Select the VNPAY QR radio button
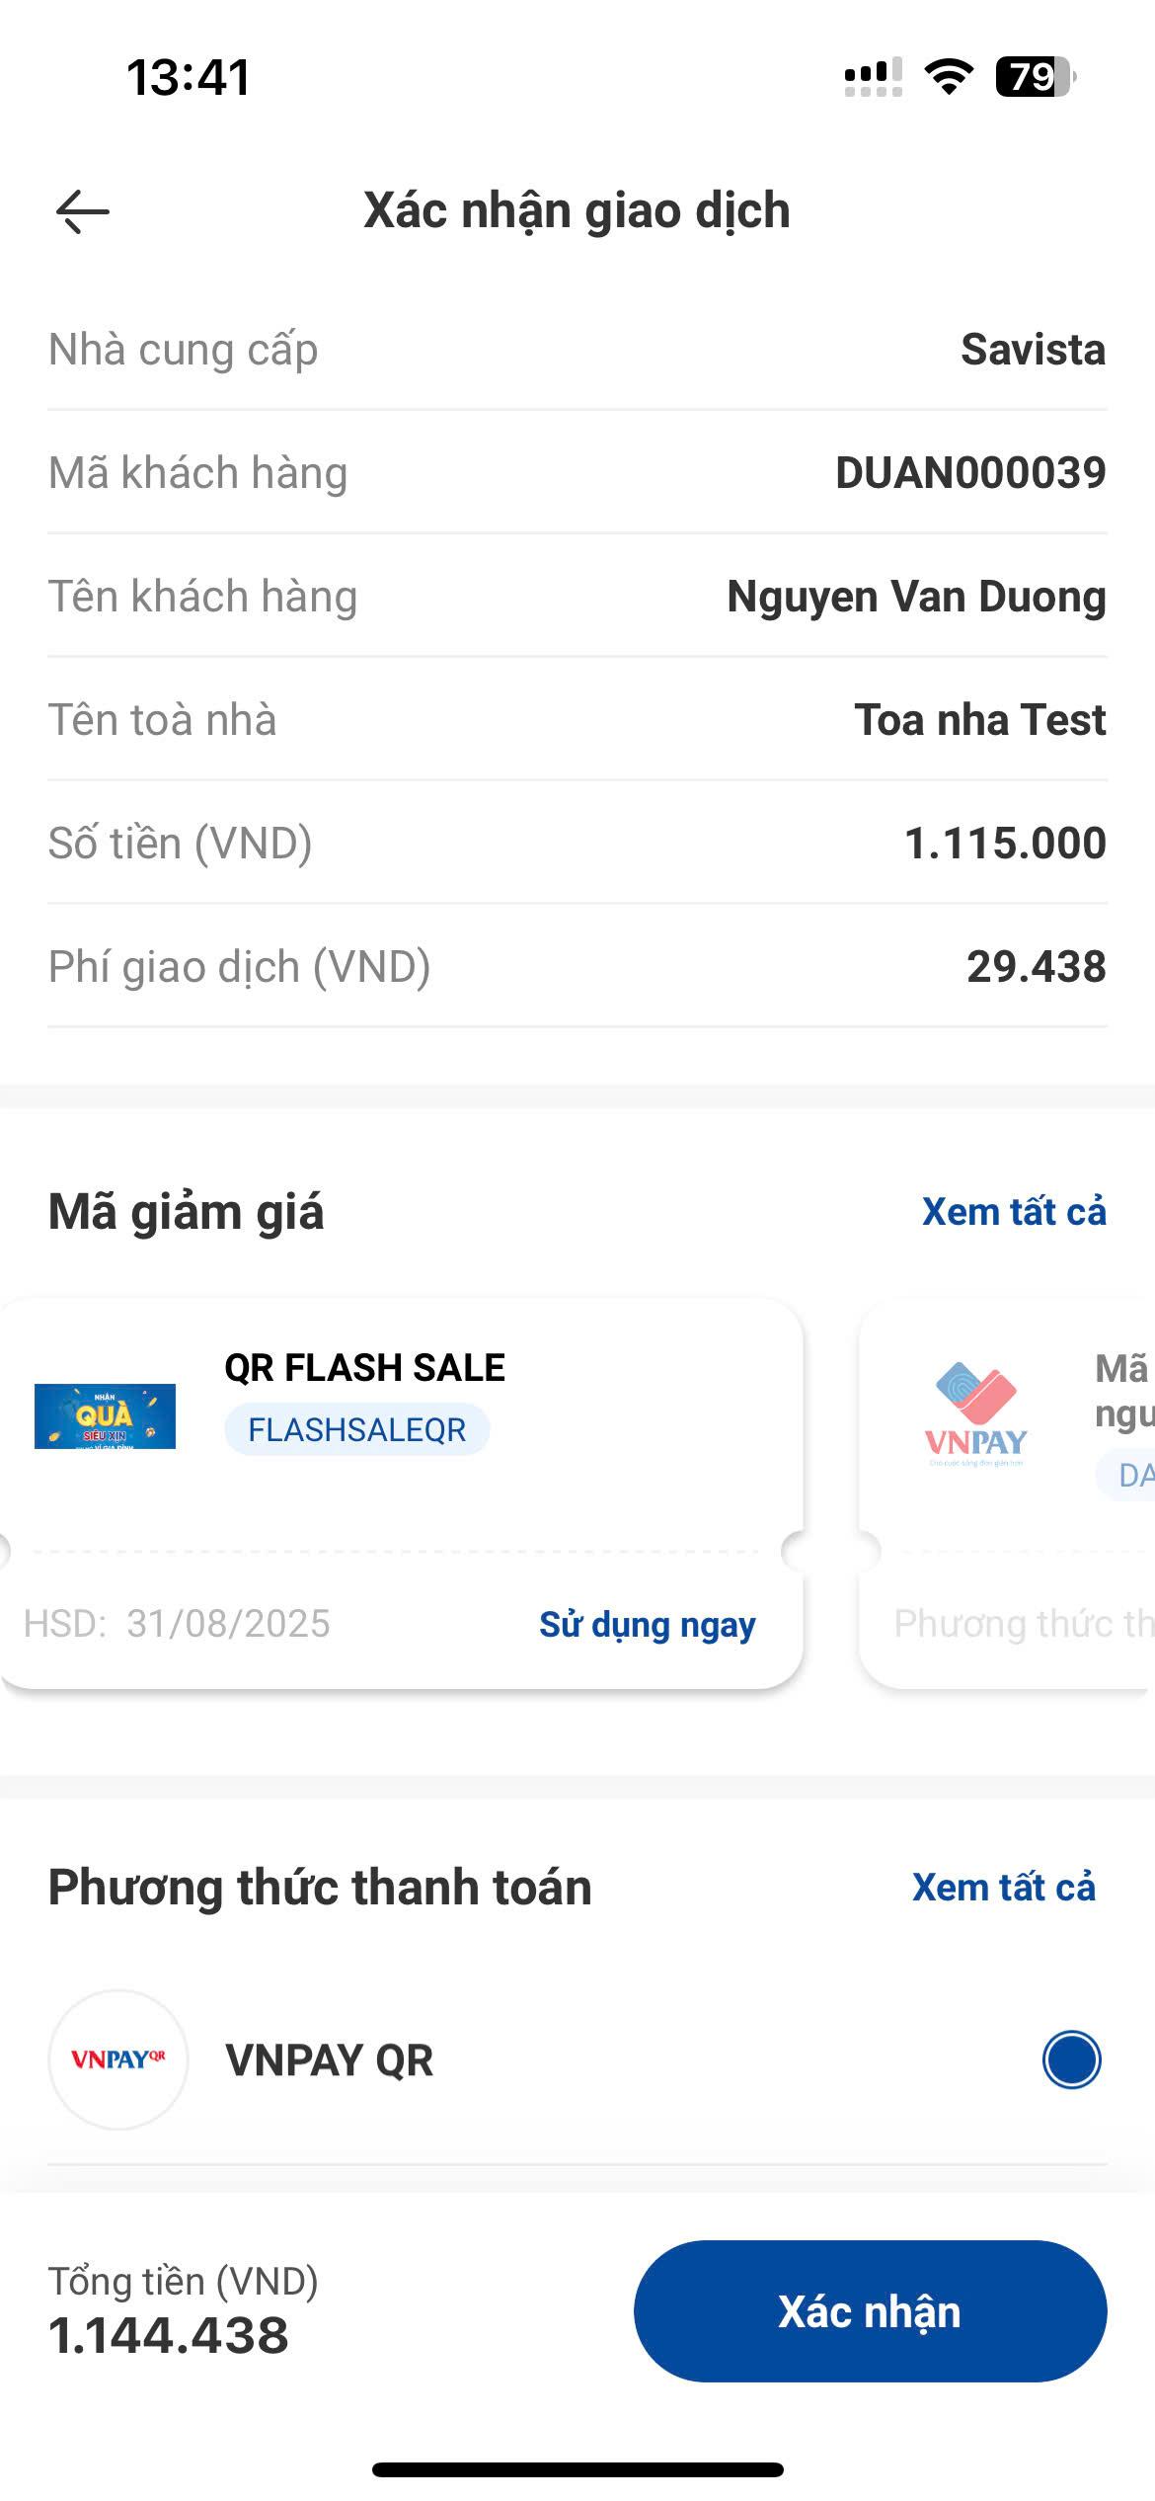The width and height of the screenshot is (1155, 2501). 1071,2059
